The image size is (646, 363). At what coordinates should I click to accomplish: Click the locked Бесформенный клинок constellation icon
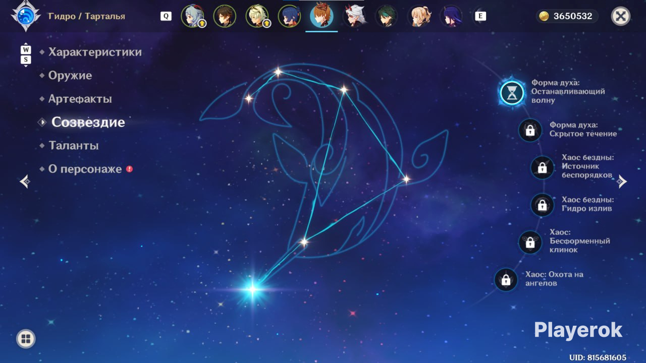(x=530, y=242)
